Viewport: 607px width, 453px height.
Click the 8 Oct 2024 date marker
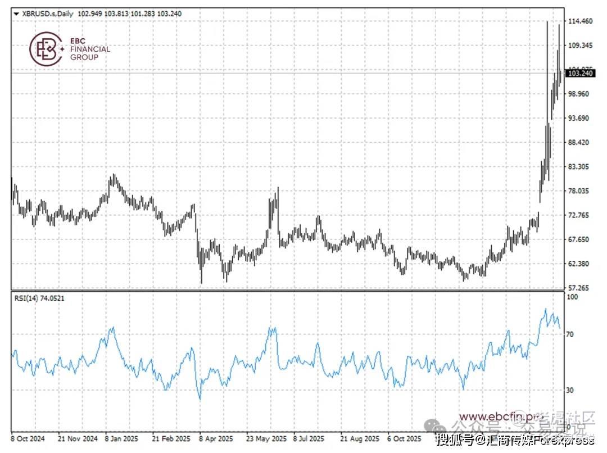click(28, 439)
